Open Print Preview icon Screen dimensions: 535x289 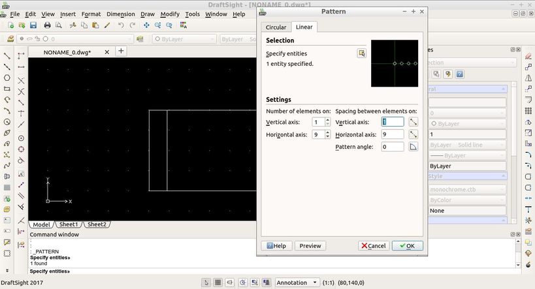[59, 25]
